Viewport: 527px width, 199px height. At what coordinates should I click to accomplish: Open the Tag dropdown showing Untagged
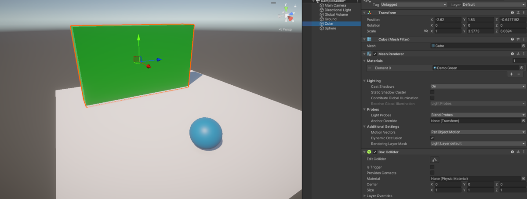[x=414, y=5]
